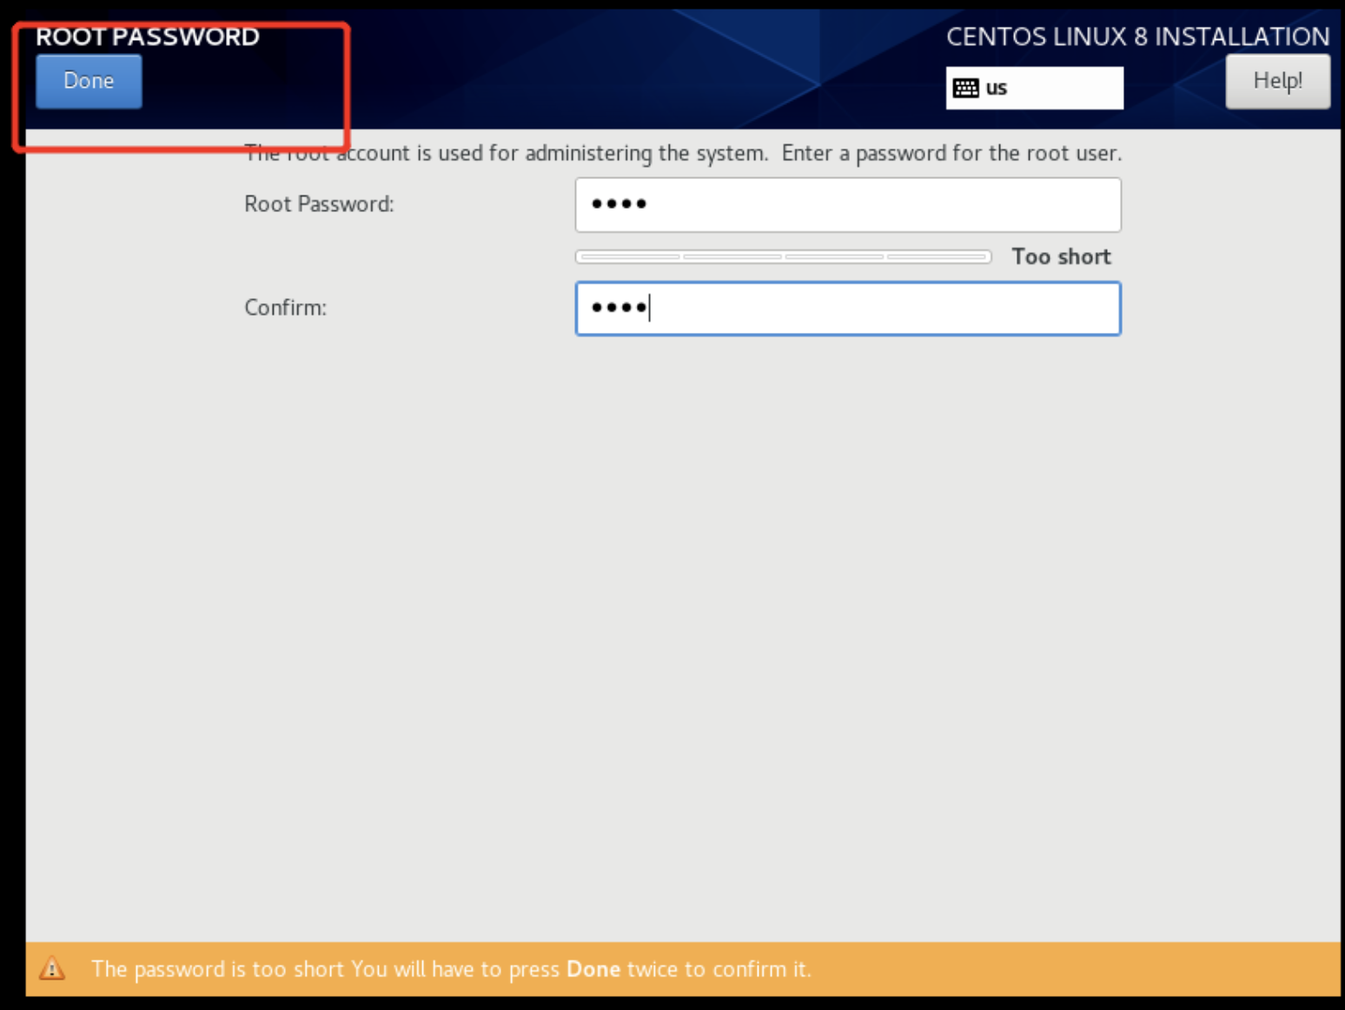
Task: Click the 'Confirm:' label
Action: (285, 308)
